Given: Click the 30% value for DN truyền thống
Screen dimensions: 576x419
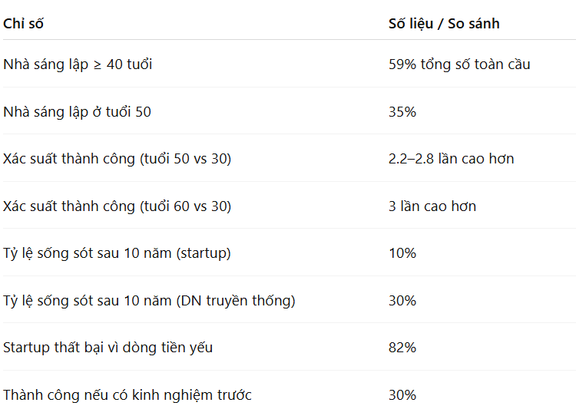Looking at the screenshot, I should point(402,301).
